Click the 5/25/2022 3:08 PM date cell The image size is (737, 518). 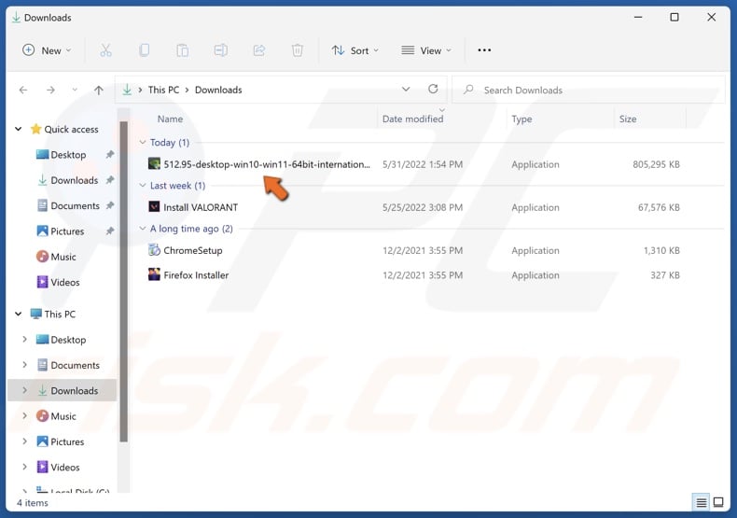tap(423, 207)
